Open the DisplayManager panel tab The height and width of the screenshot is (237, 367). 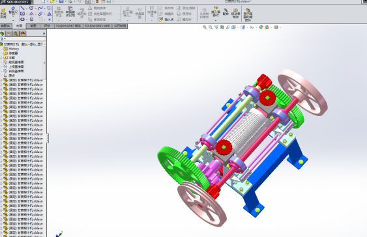click(22, 34)
